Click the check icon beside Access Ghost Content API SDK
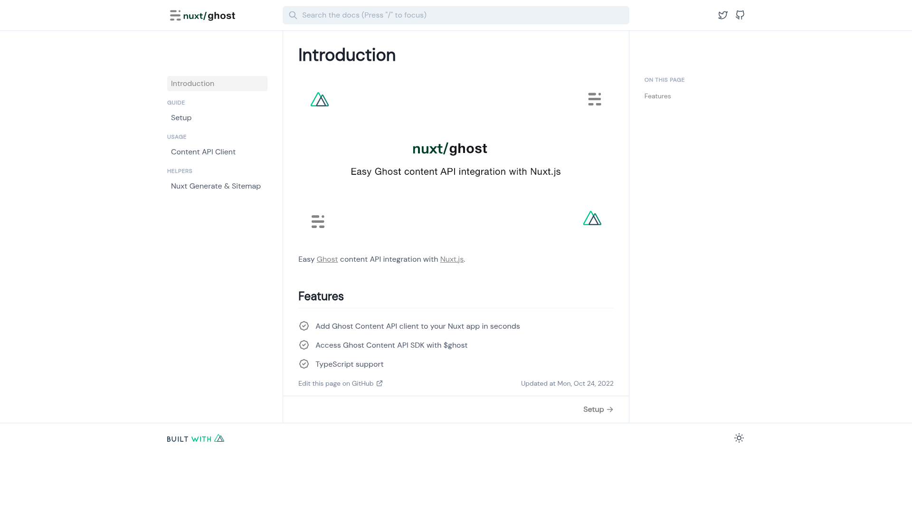 [x=304, y=345]
